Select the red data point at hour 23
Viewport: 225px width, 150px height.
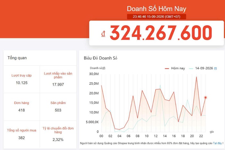pos(205,97)
